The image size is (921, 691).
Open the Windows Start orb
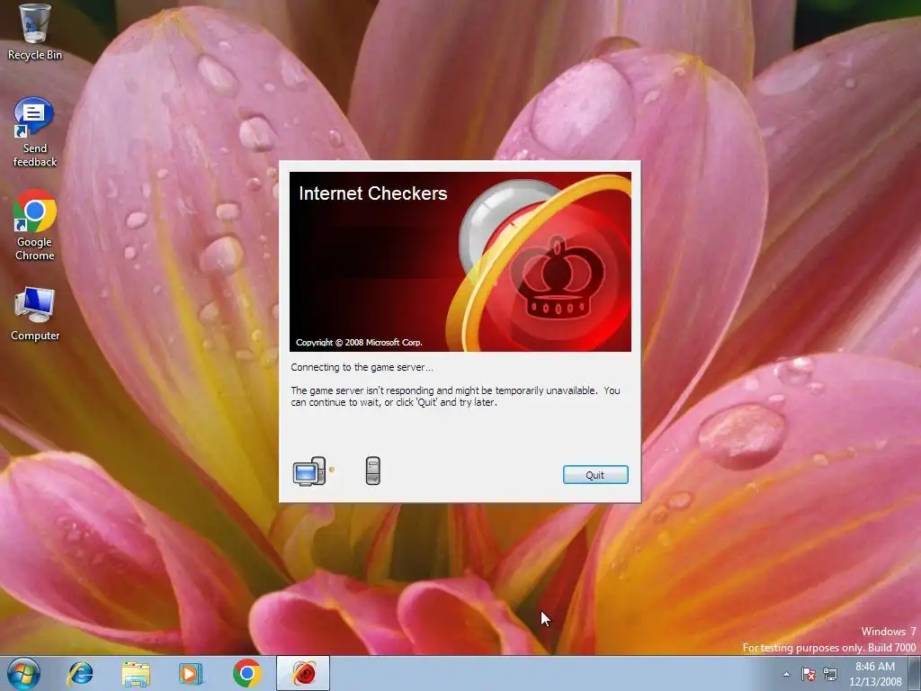click(24, 673)
